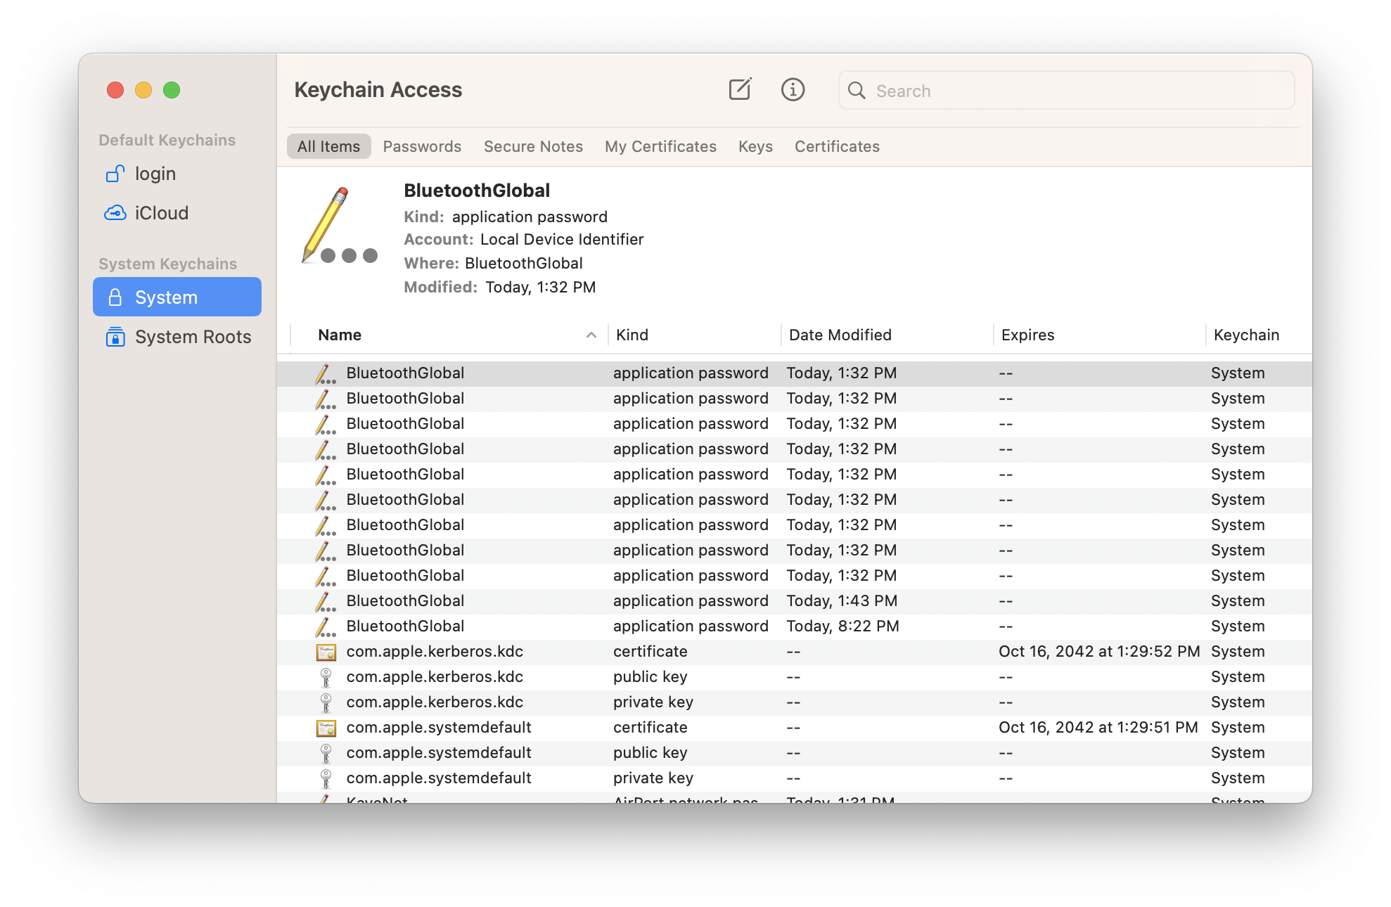
Task: Sort by the Expires column header
Action: pos(1100,335)
